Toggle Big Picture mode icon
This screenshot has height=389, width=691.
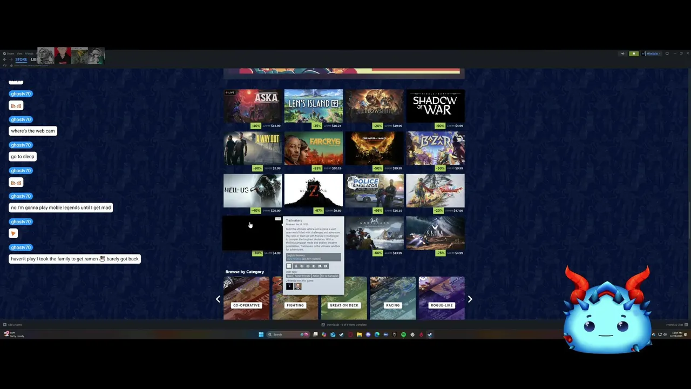[667, 53]
